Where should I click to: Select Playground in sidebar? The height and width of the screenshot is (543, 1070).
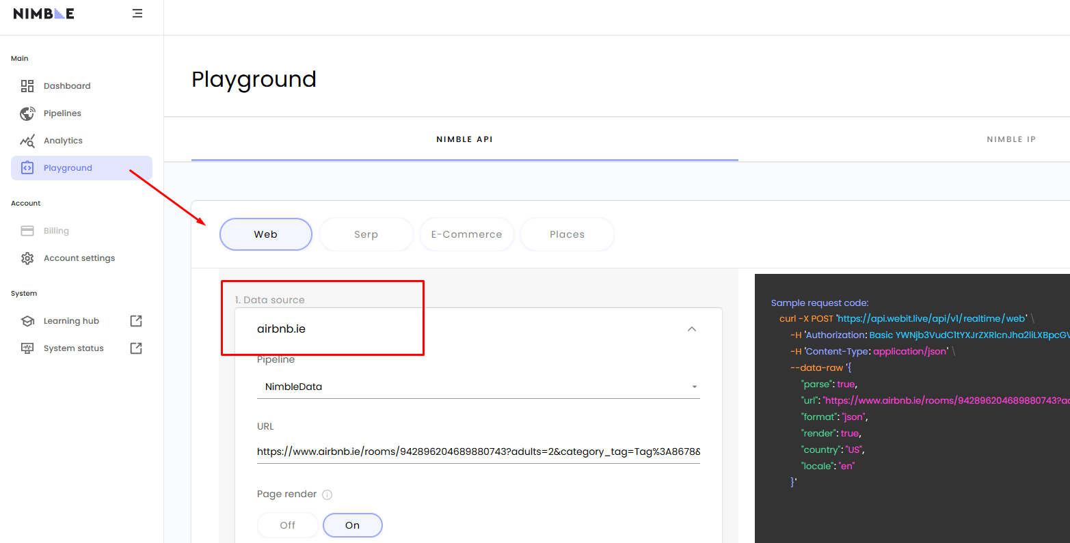(x=81, y=168)
